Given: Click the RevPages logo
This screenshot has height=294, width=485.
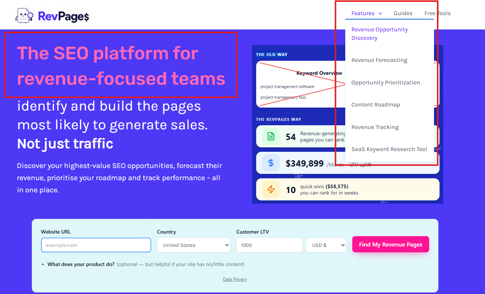Looking at the screenshot, I should click(x=52, y=15).
